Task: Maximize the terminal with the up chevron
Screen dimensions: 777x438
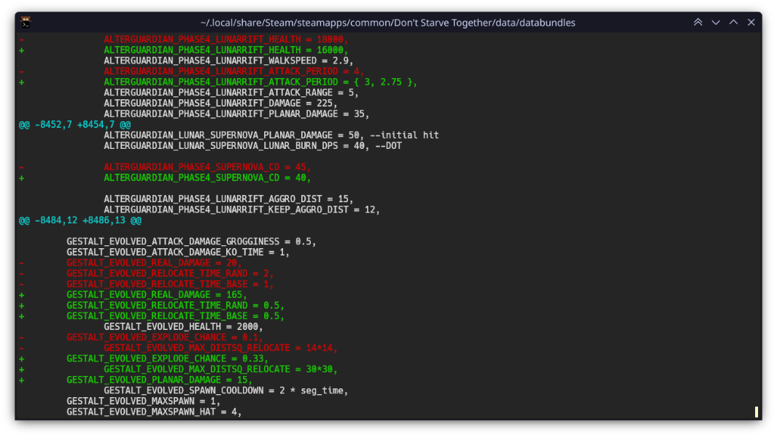Action: click(733, 23)
